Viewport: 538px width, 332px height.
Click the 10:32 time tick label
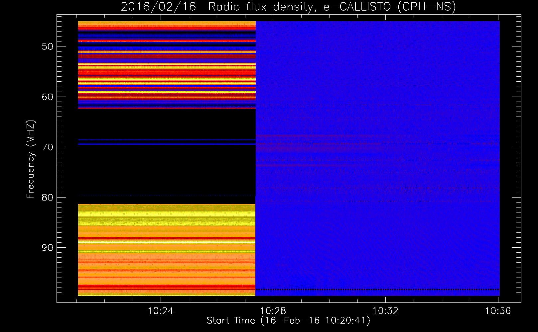[x=385, y=311]
